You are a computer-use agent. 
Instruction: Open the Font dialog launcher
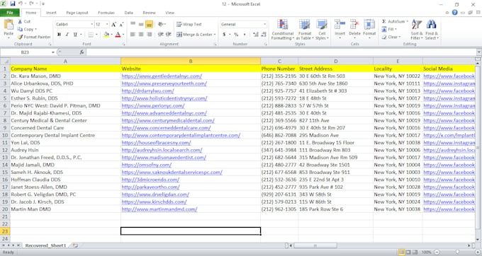(123, 45)
